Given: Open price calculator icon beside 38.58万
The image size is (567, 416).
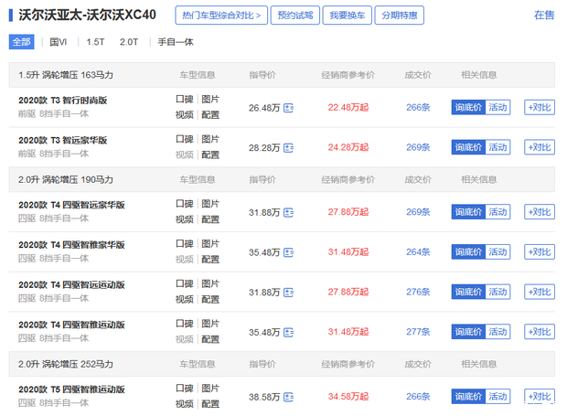Looking at the screenshot, I should point(288,397).
